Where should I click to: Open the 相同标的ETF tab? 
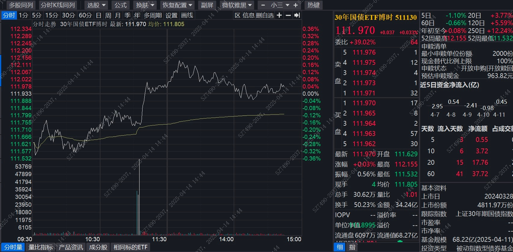point(131,247)
